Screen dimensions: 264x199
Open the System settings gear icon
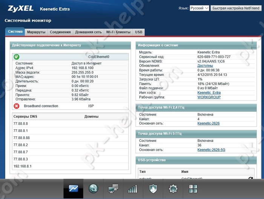pos(173,188)
